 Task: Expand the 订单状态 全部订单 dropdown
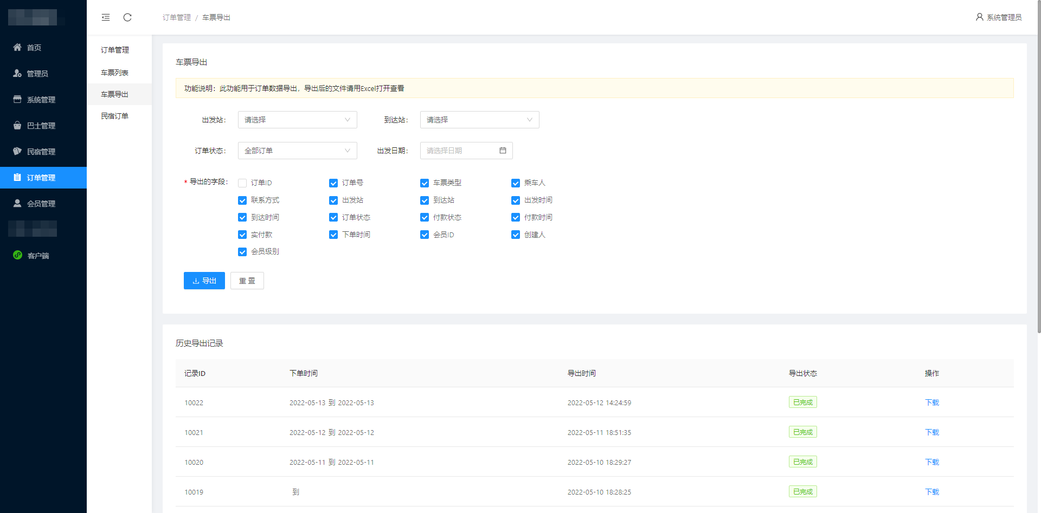(x=298, y=151)
